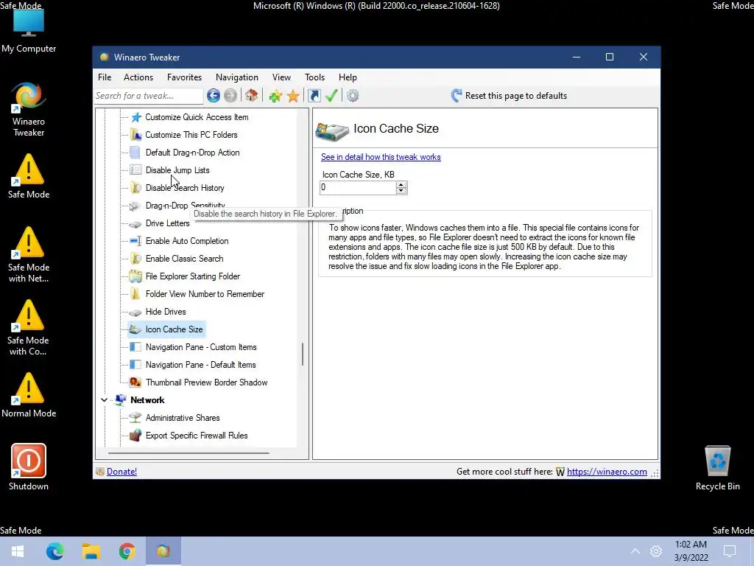Click the Drive Letters drive icon
The width and height of the screenshot is (754, 566).
[135, 224]
